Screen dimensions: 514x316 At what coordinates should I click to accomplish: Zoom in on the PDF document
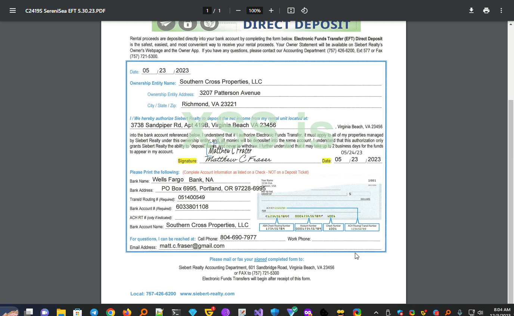[271, 10]
